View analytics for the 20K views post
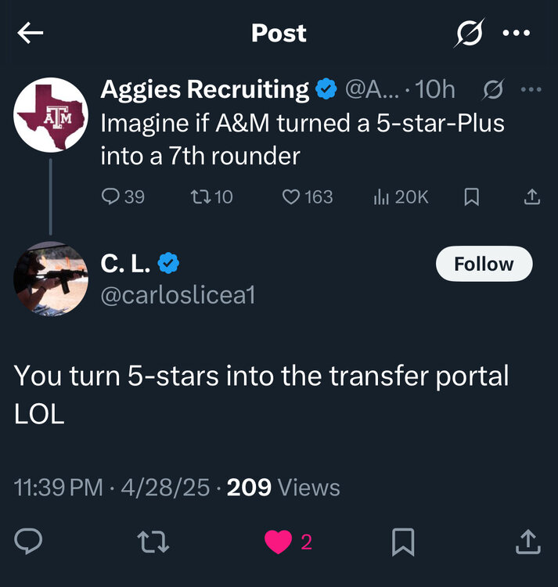The height and width of the screenshot is (587, 558). click(x=401, y=197)
